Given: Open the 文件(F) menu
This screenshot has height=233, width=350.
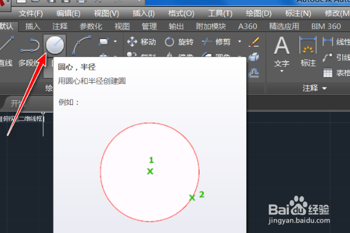Looking at the screenshot, I should coord(31,13).
